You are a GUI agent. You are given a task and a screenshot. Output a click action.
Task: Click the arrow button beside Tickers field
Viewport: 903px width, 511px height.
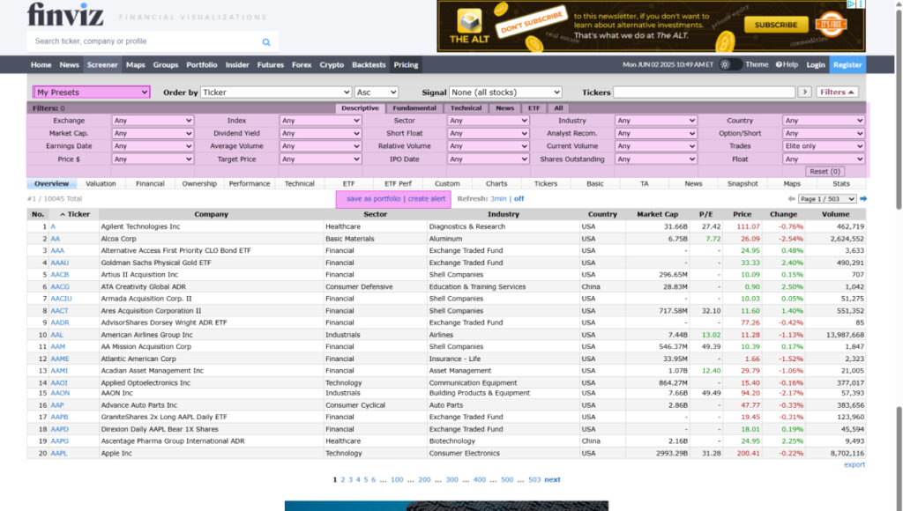point(804,93)
